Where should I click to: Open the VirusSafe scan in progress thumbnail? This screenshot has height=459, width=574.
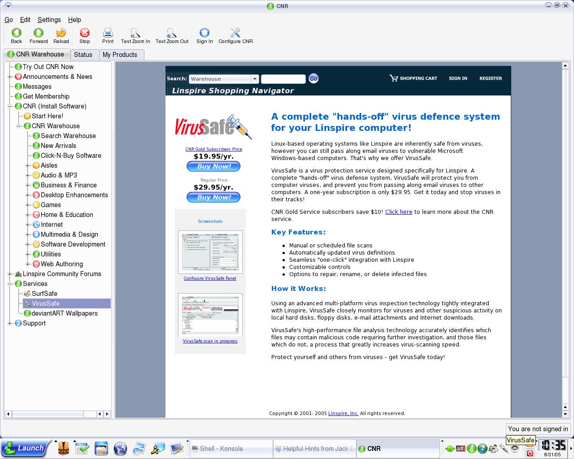click(x=210, y=315)
